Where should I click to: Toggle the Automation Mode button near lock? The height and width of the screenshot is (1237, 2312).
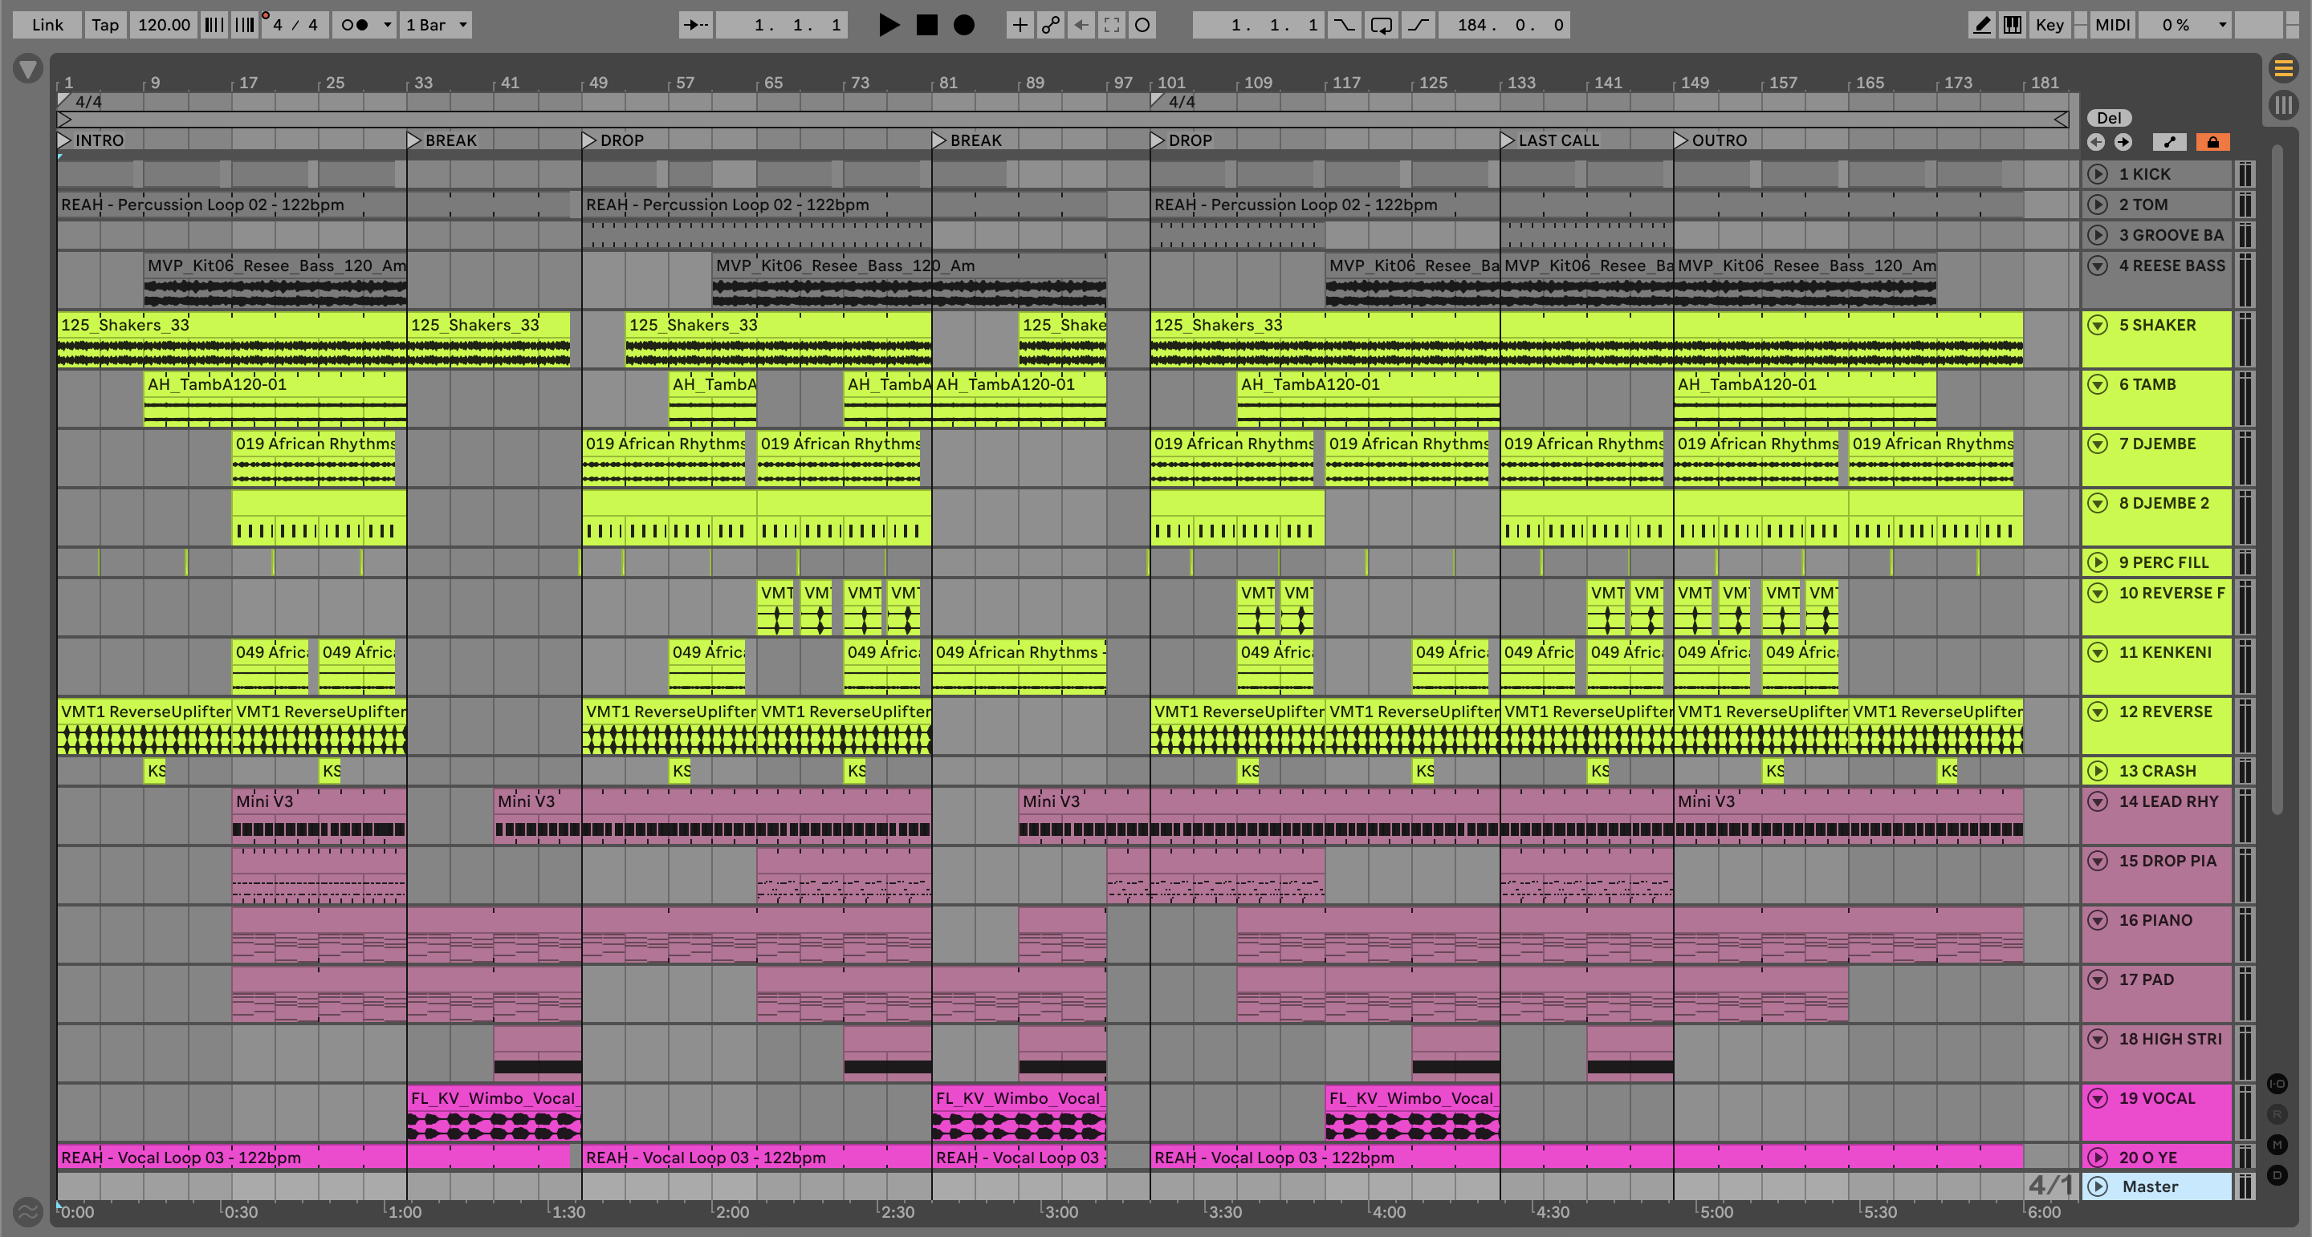coord(2169,142)
